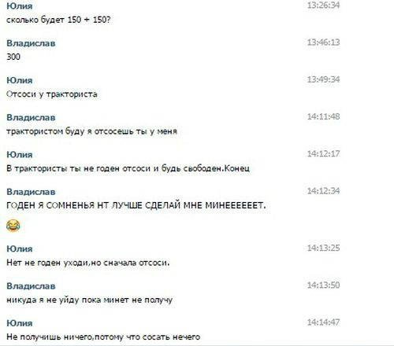Viewport: 394px width, 346px height.
Task: Select the reply message "300"
Action: 13,57
